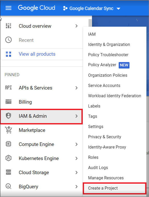149x197 pixels.
Task: Click the IAM & Admin shield icon
Action: [8, 116]
